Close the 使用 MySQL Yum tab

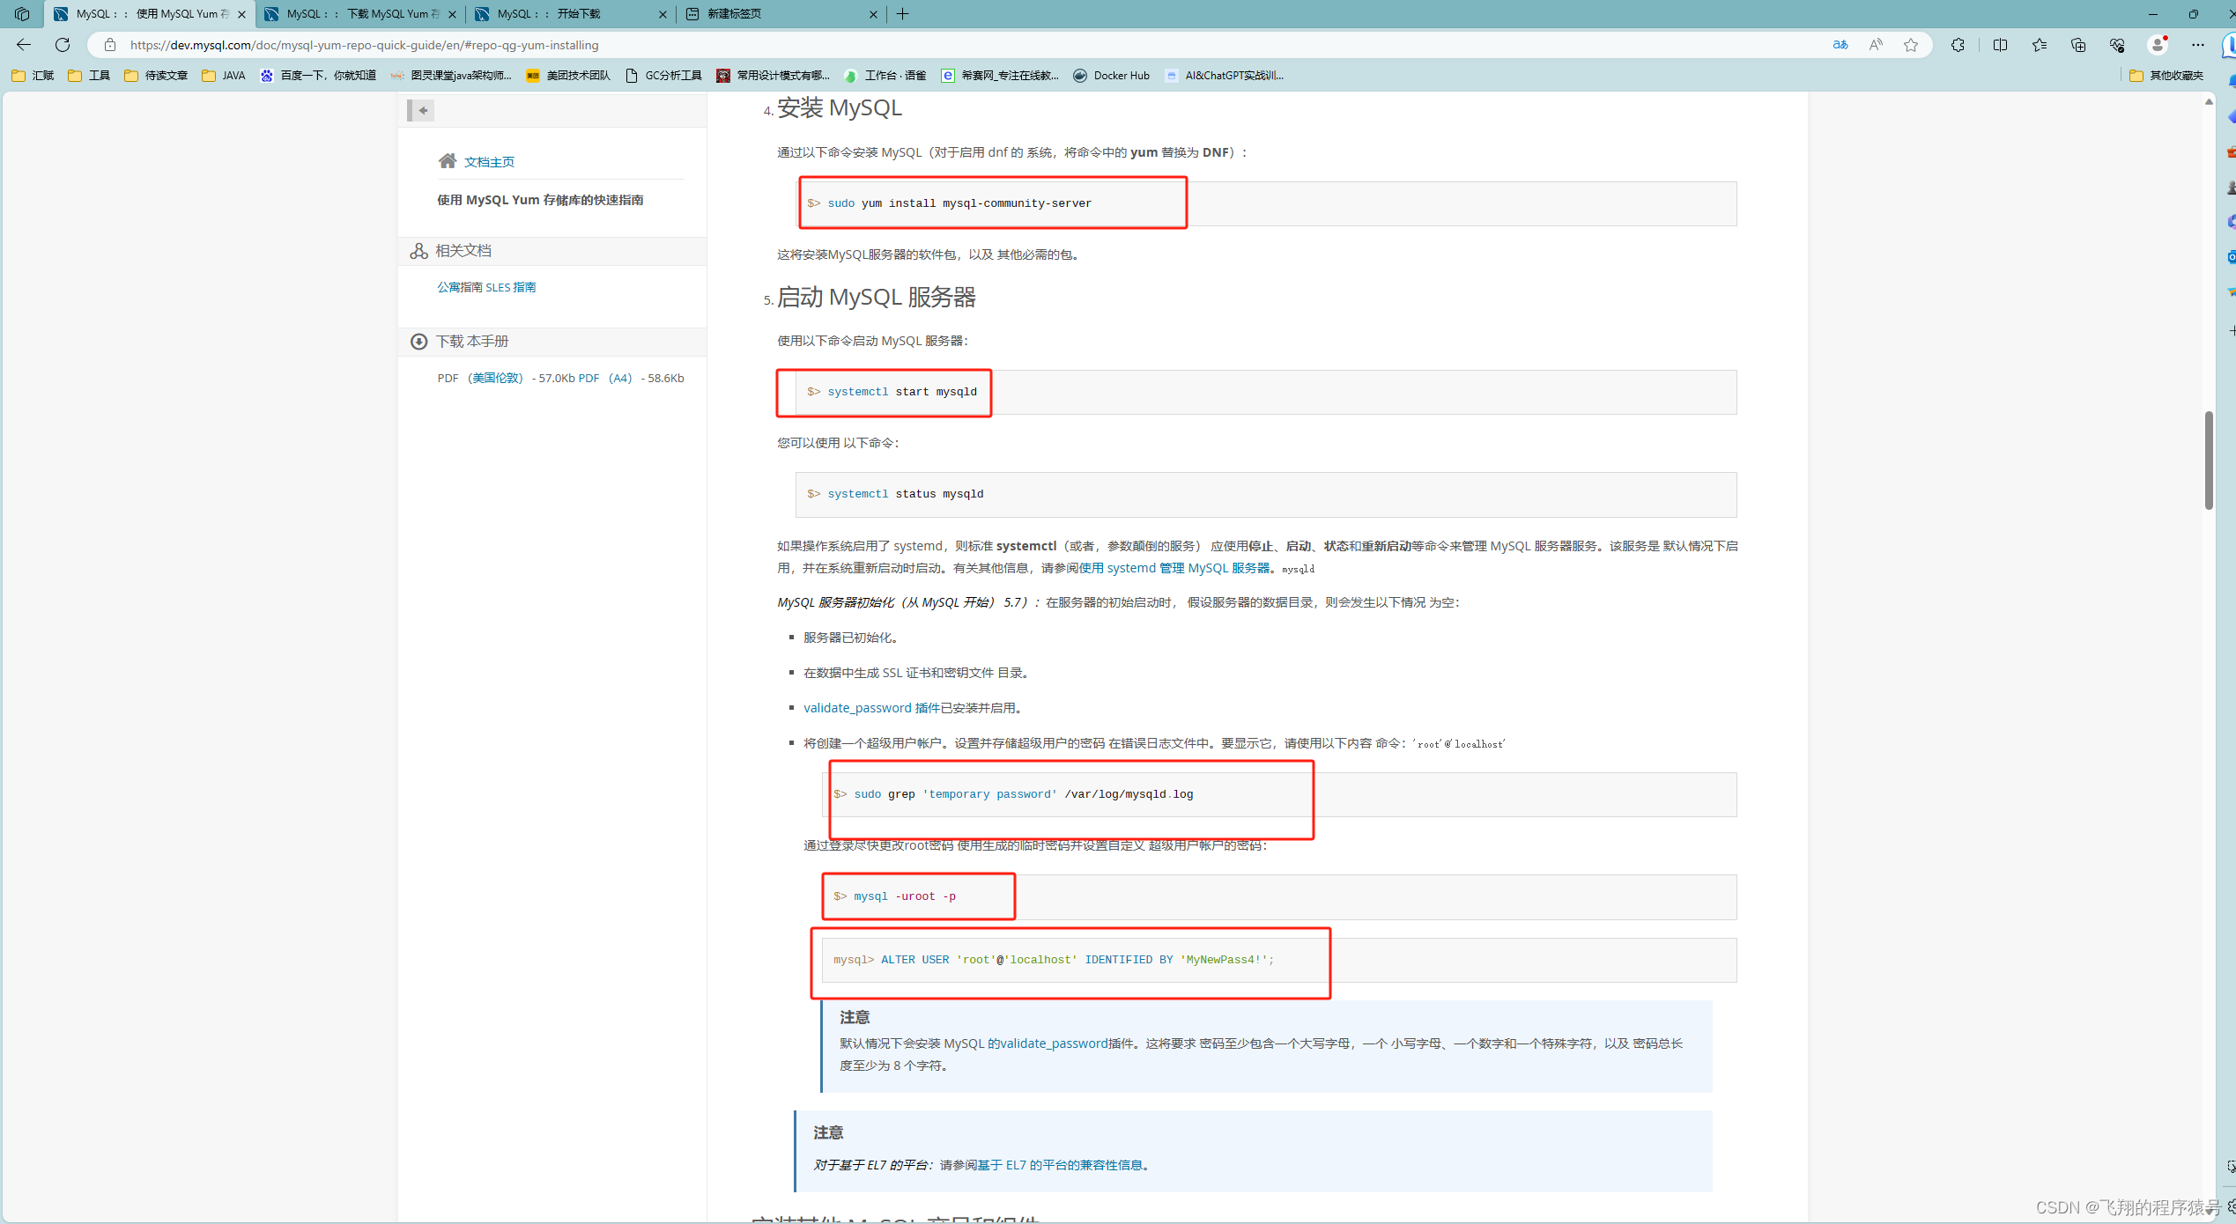[241, 14]
